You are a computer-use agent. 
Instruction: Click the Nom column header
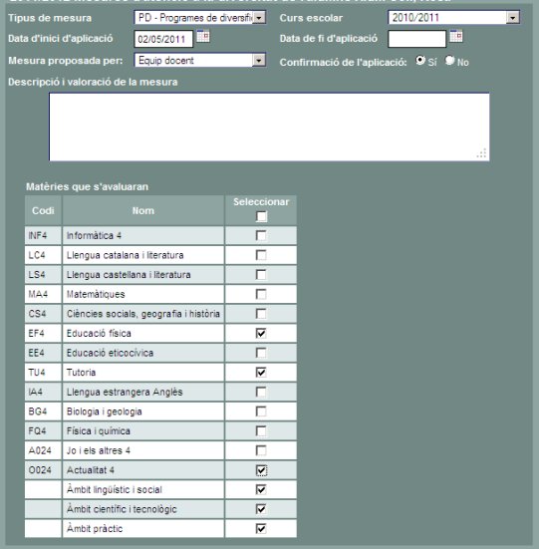[x=143, y=211]
